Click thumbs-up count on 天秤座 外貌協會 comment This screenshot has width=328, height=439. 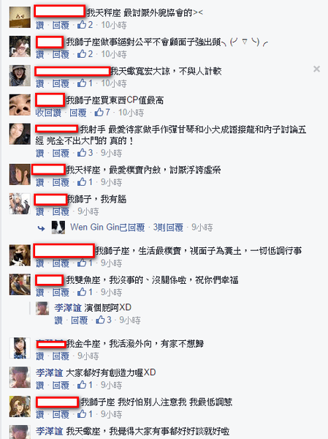tap(85, 25)
